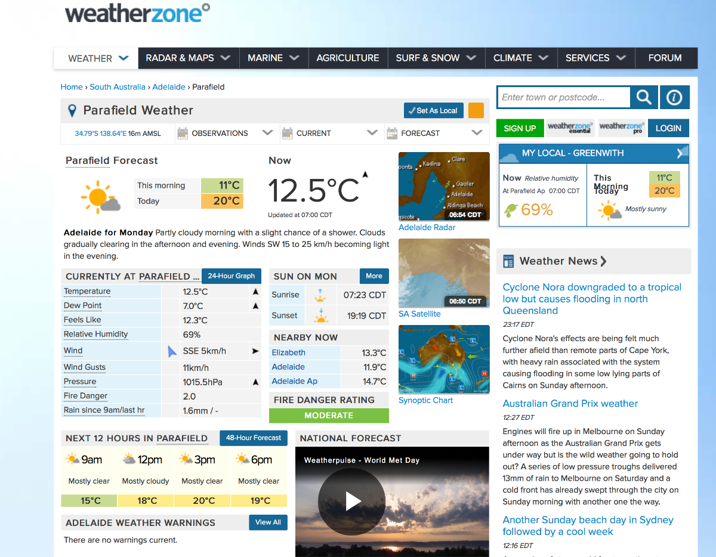Click the Observations calendar icon
716x557 pixels.
[183, 133]
